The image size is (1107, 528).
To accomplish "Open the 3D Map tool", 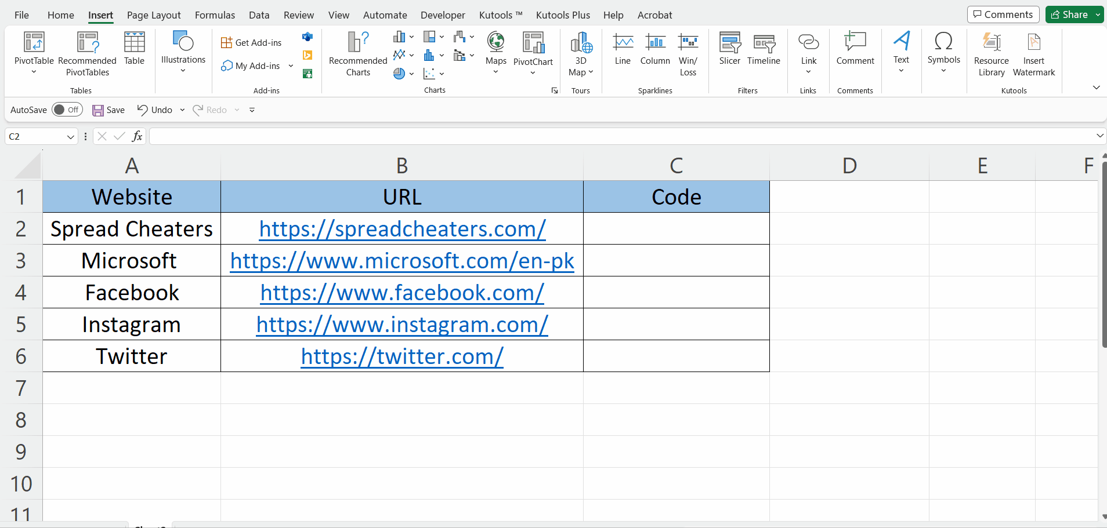I will tap(581, 54).
